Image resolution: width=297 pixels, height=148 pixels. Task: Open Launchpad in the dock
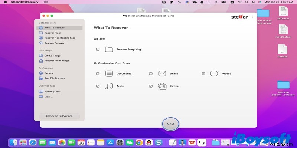click(x=23, y=142)
